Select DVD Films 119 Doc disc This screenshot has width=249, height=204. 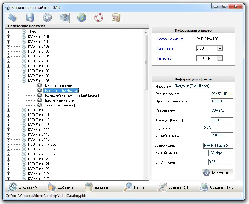point(42,154)
